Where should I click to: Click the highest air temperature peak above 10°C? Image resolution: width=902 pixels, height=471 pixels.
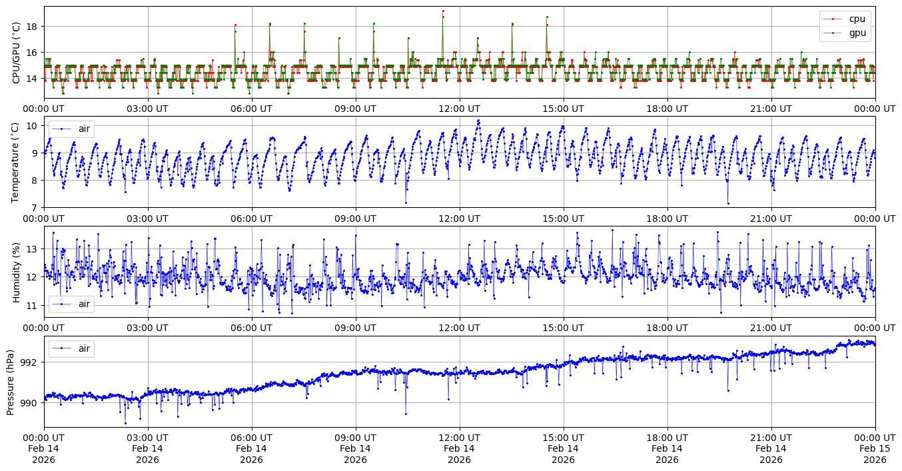(x=478, y=121)
